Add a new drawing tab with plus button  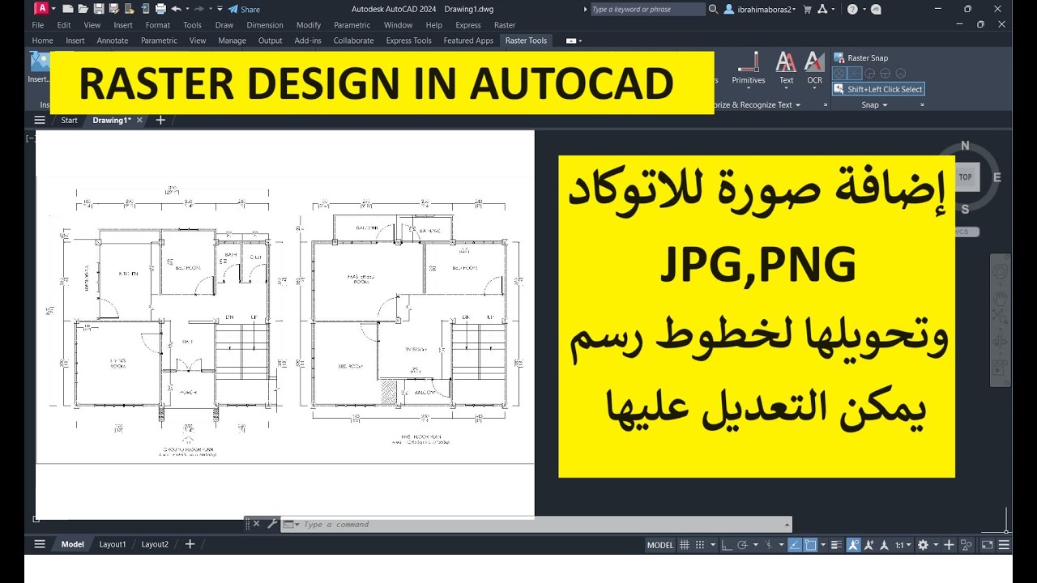pos(160,120)
